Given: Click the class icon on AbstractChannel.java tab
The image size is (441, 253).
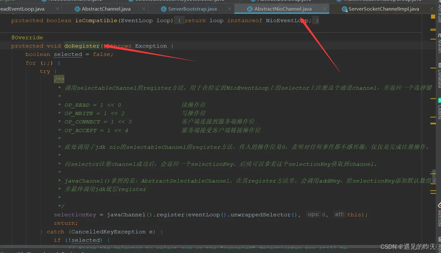Looking at the screenshot, I should [x=78, y=9].
